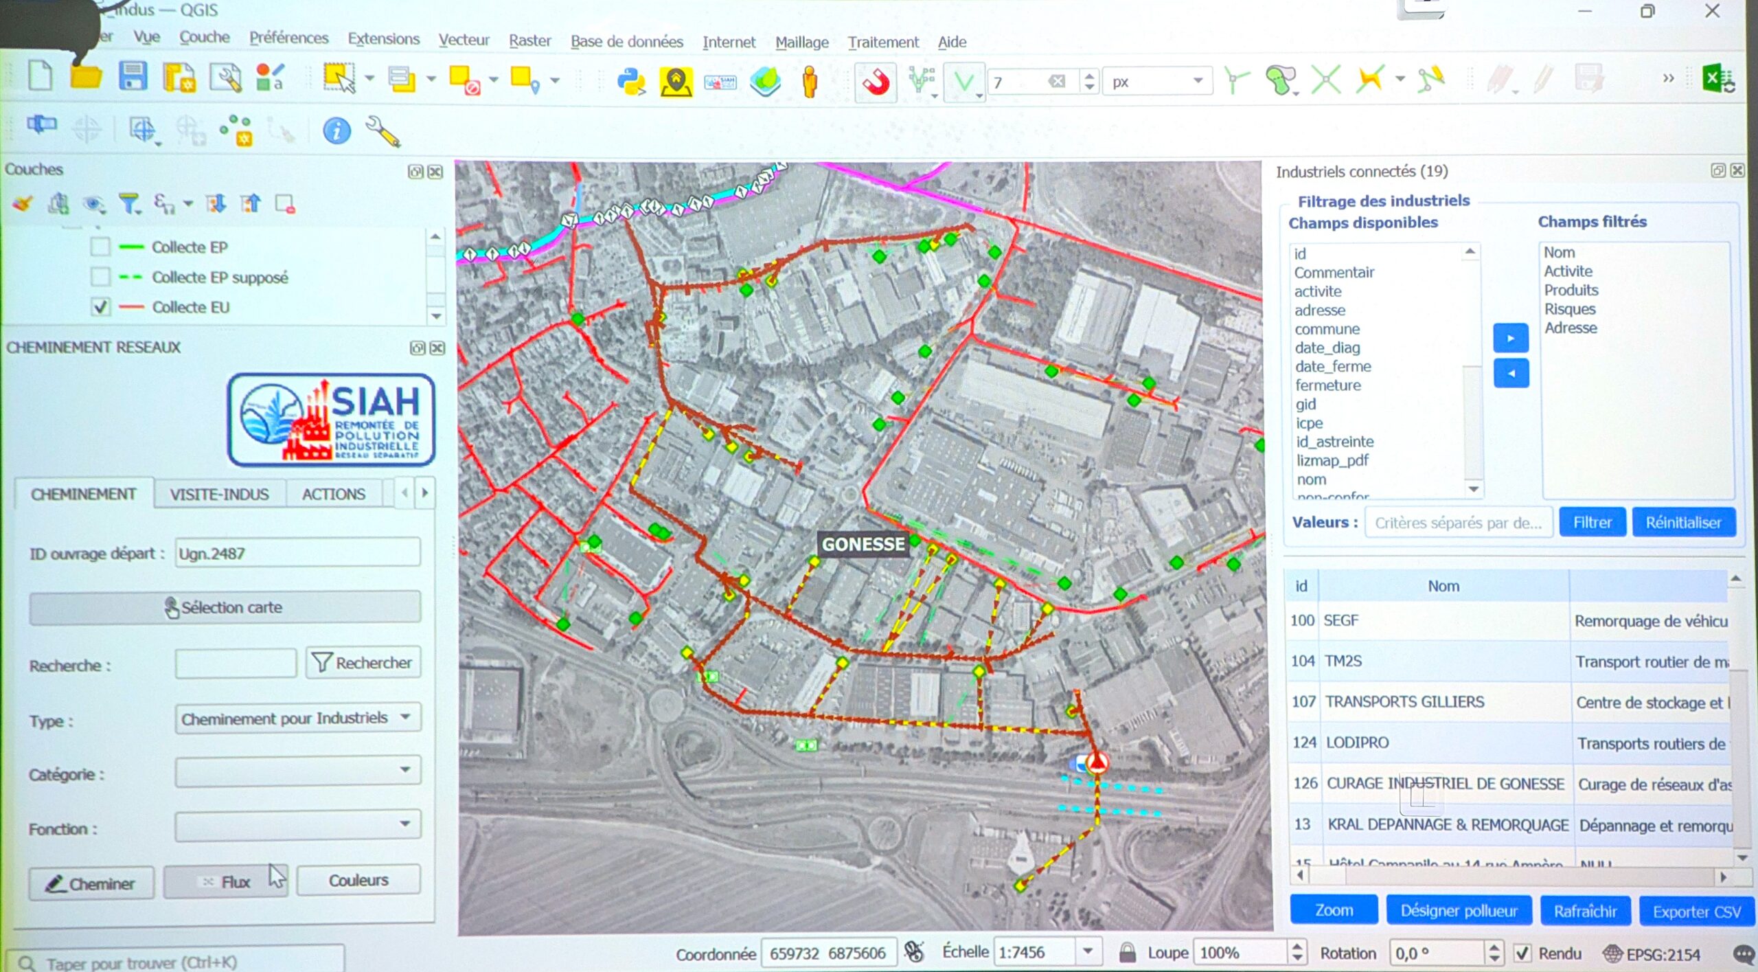The image size is (1758, 972).
Task: Select features with the yellow rectangle arrow tool
Action: tap(339, 78)
